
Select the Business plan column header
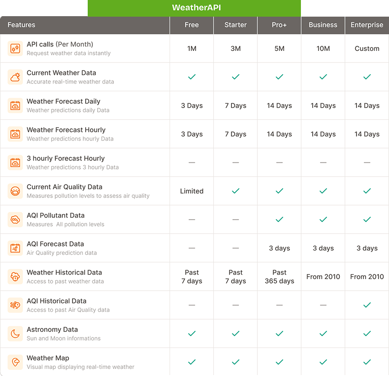point(323,25)
